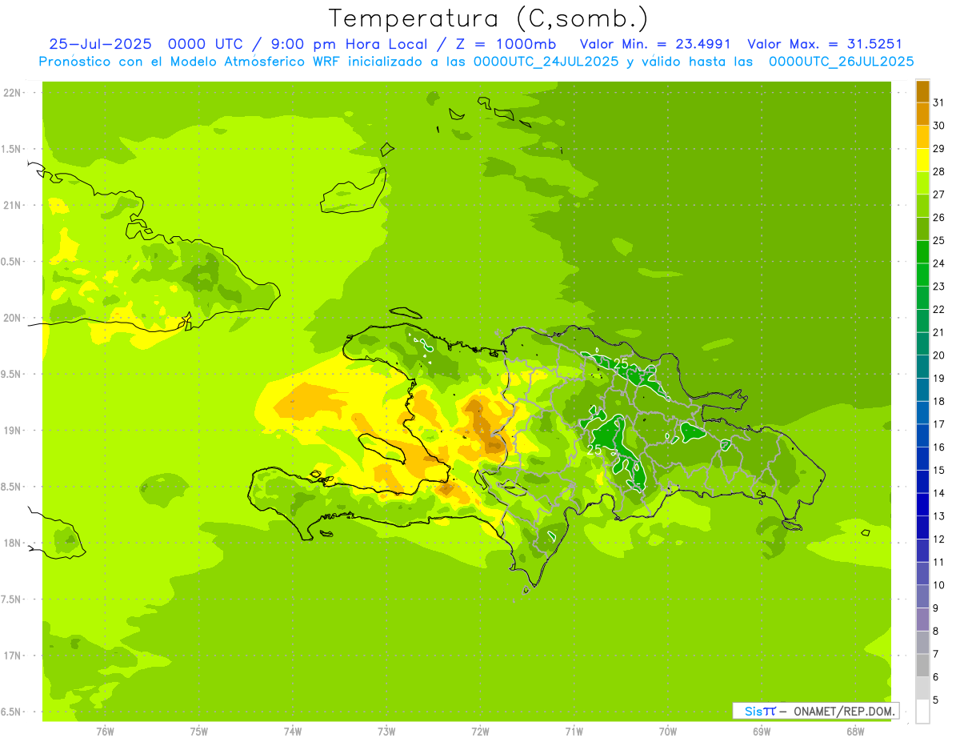The width and height of the screenshot is (960, 742).
Task: Click the 'SisTT - ONAMET/REP.DOM.' credit box
Action: tap(816, 711)
